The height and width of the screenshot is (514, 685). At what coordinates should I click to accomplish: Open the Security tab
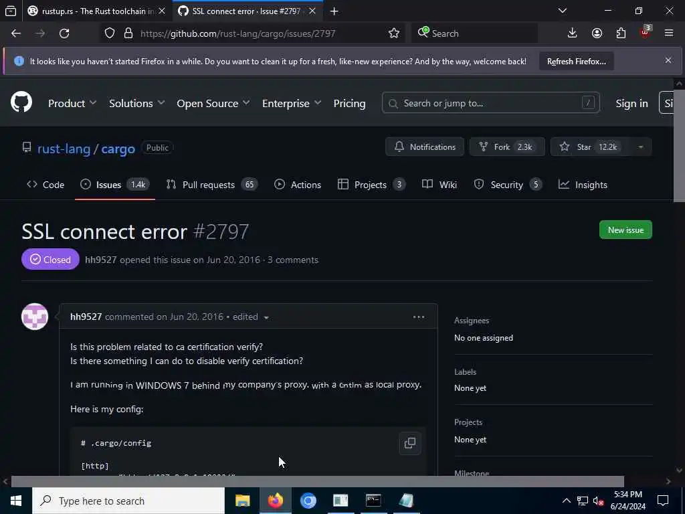click(508, 185)
